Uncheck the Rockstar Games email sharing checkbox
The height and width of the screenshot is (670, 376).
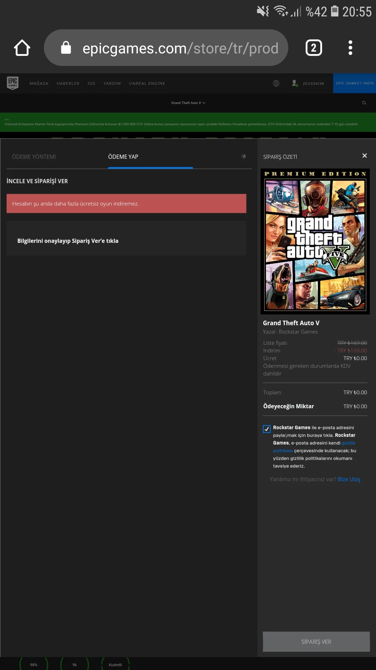pos(267,429)
